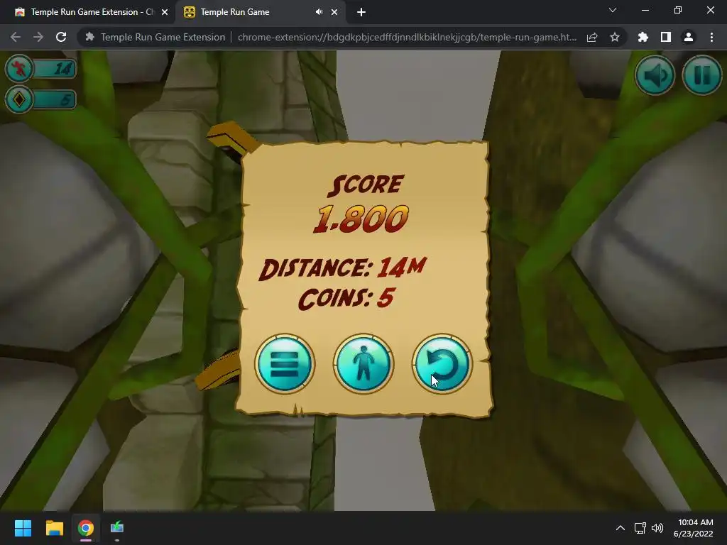
Task: Click the coin counter diamond icon
Action: click(x=19, y=99)
